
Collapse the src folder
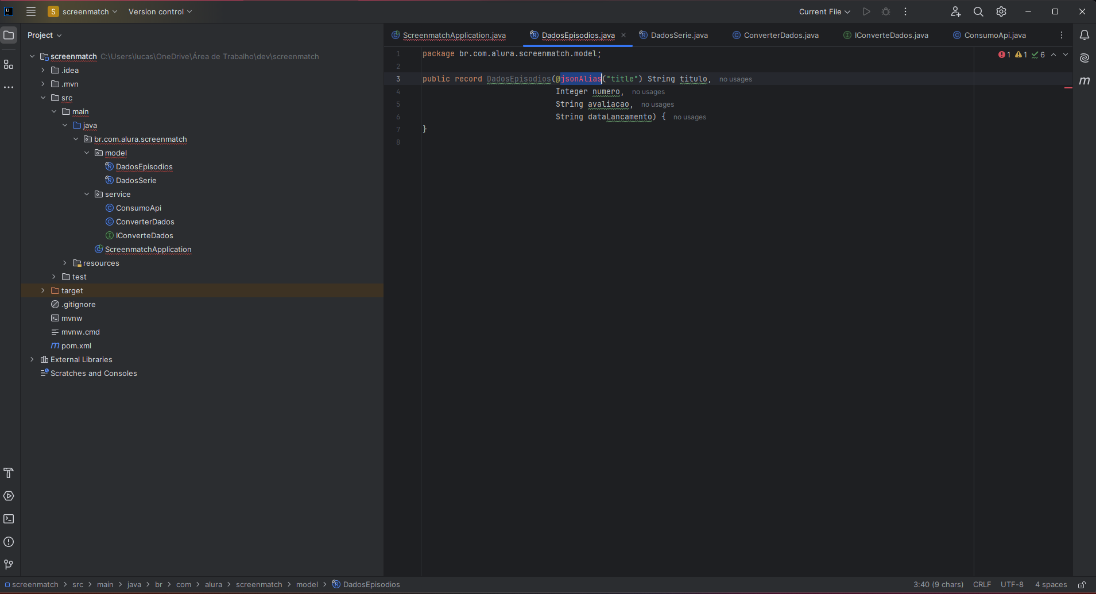(x=43, y=98)
